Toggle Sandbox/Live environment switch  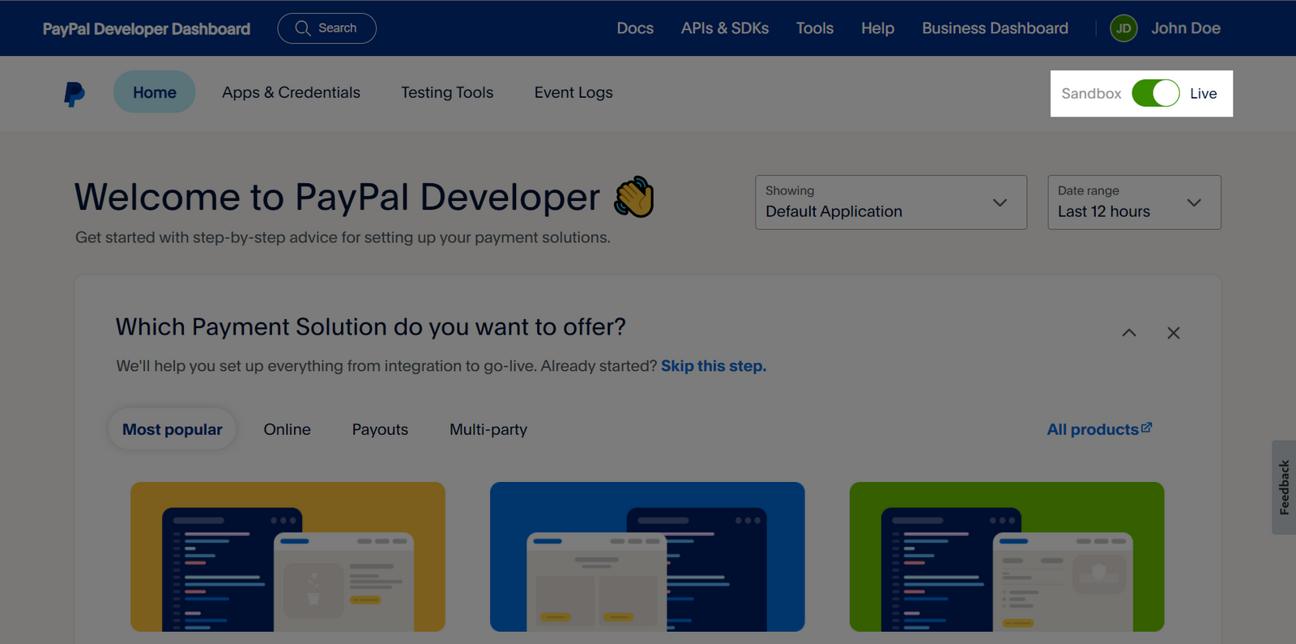[x=1156, y=93]
